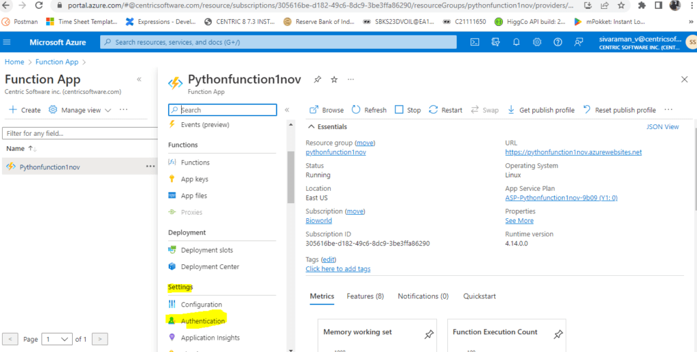The image size is (697, 352).
Task: Open the notifications bell
Action: click(x=516, y=42)
